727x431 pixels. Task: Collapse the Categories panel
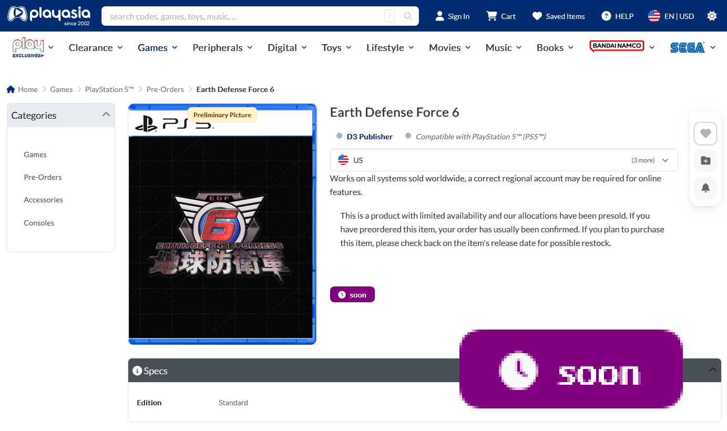[x=106, y=115]
